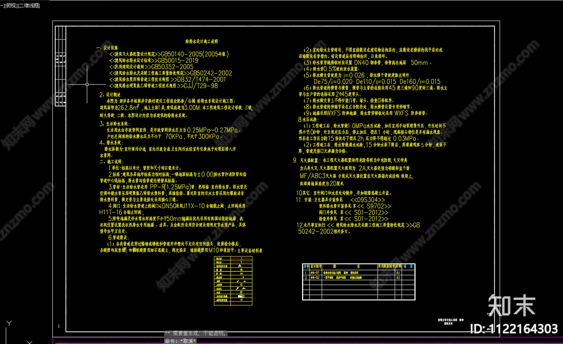Select valve model text H11T-16
Image resolution: width=563 pixels, height=344 pixels.
click(111, 212)
